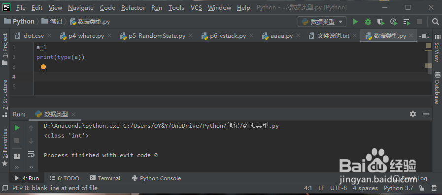Click the yellow inspection indicator square atop the editor scrollbar
Image resolution: width=442 pixels, height=195 pixels.
coord(429,46)
